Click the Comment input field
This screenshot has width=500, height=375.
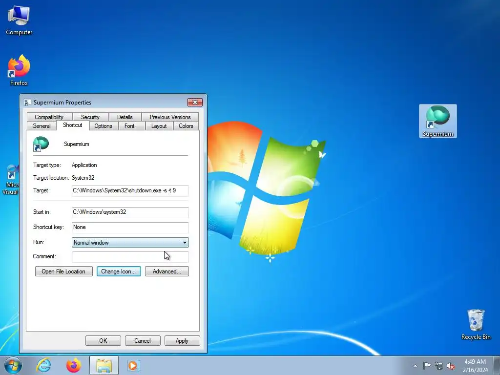[130, 257]
